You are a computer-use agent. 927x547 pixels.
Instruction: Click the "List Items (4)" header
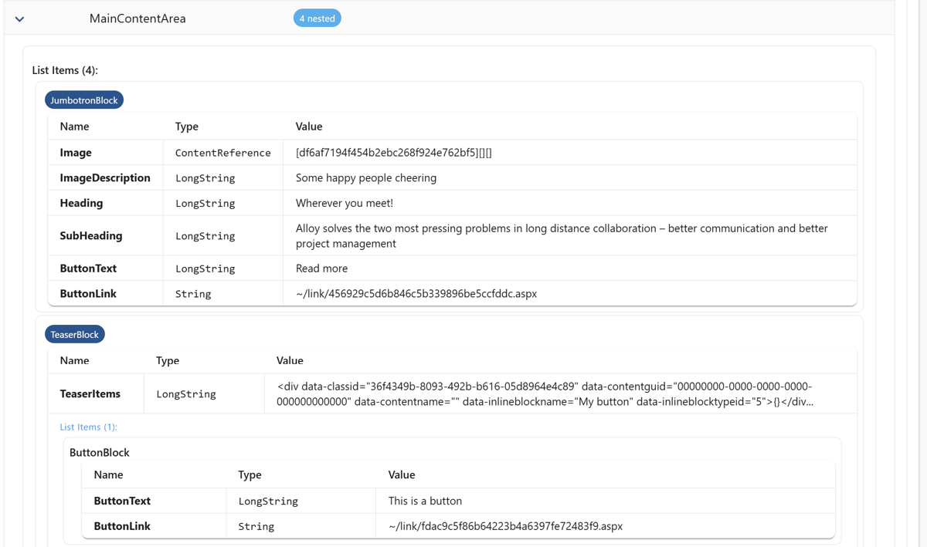pos(65,69)
